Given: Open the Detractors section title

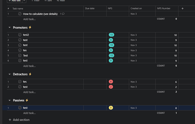Looking at the screenshot, I should (x=20, y=74).
